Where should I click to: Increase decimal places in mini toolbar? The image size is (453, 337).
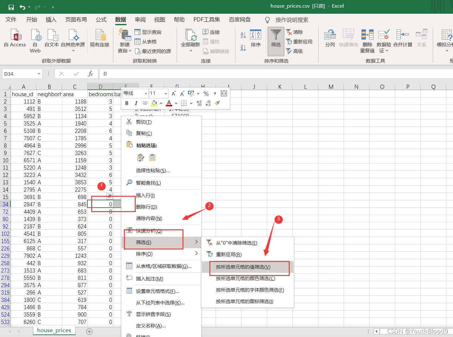pyautogui.click(x=199, y=103)
